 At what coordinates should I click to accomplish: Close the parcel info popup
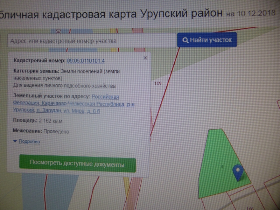[145, 58]
